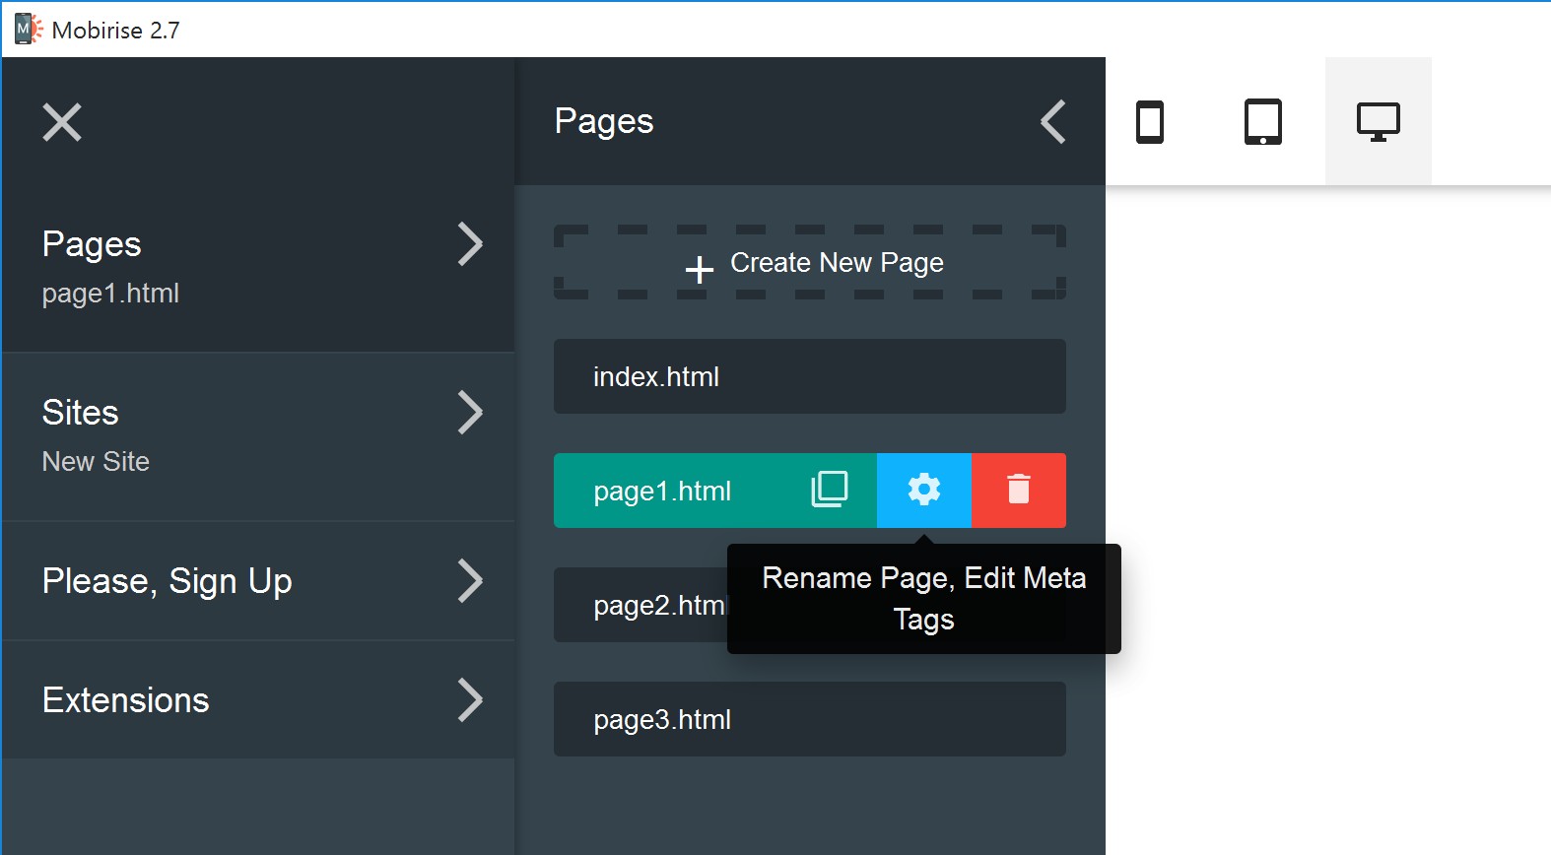Select desktop monitor preview mode
This screenshot has width=1551, height=855.
click(1378, 122)
